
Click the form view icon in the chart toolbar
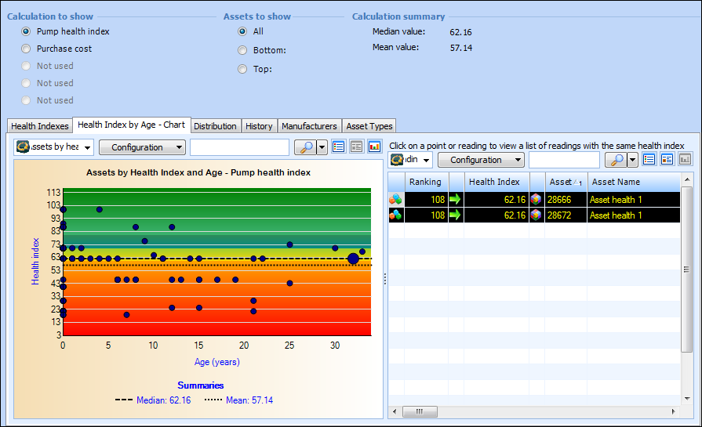point(356,147)
